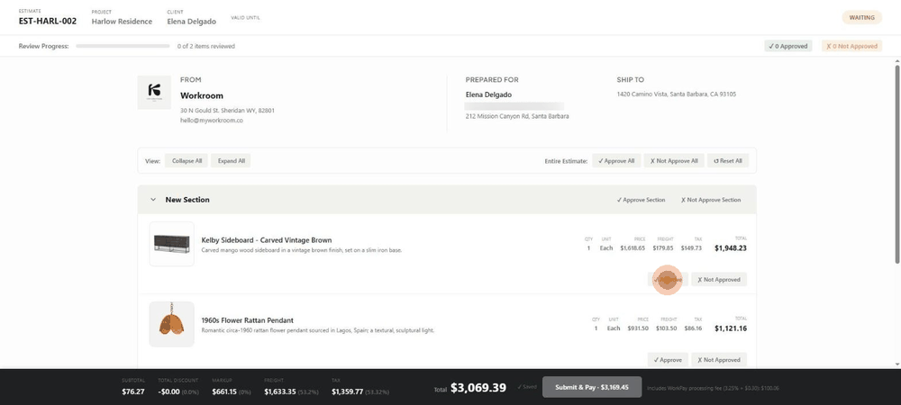The width and height of the screenshot is (901, 405).
Task: Select Not Approve All for estimate
Action: pos(673,161)
